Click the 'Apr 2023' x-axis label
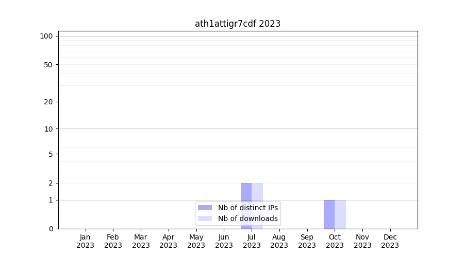Screen dimensions: 464x257 (x=169, y=241)
